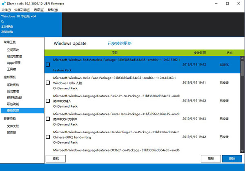Check the Hello-Face-Package checkbox
This screenshot has height=171, width=245.
48,82
